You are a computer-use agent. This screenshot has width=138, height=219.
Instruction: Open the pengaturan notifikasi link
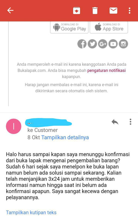pyautogui.click(x=106, y=70)
